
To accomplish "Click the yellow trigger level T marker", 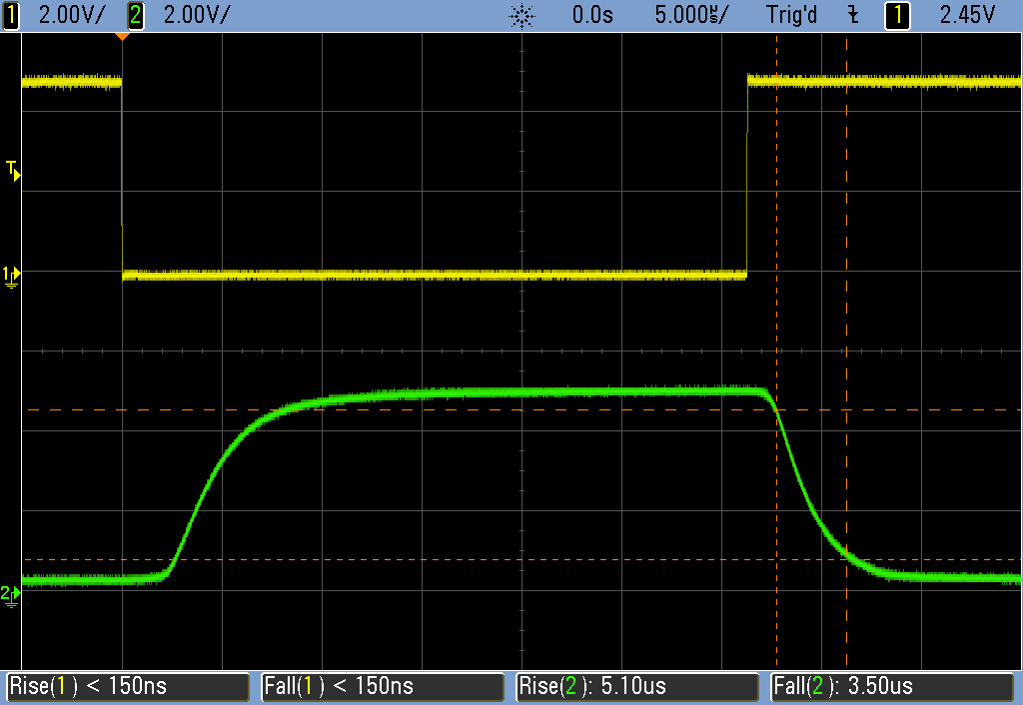I will click(x=13, y=170).
